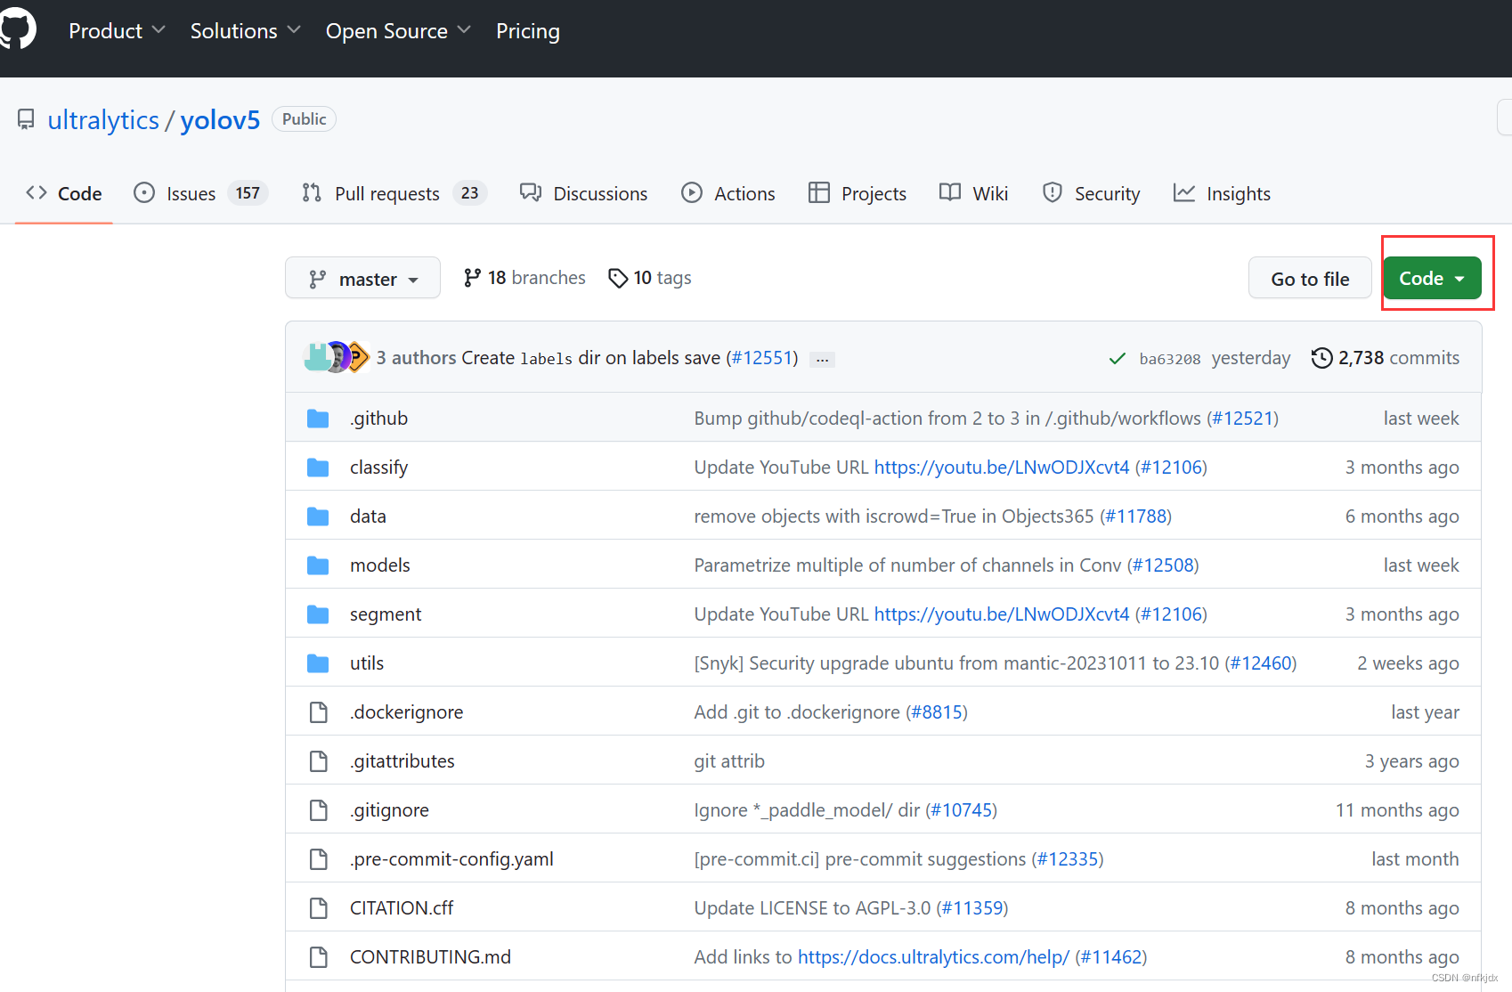Click the CITATION.cff file icon
This screenshot has height=992, width=1512.
[x=318, y=908]
